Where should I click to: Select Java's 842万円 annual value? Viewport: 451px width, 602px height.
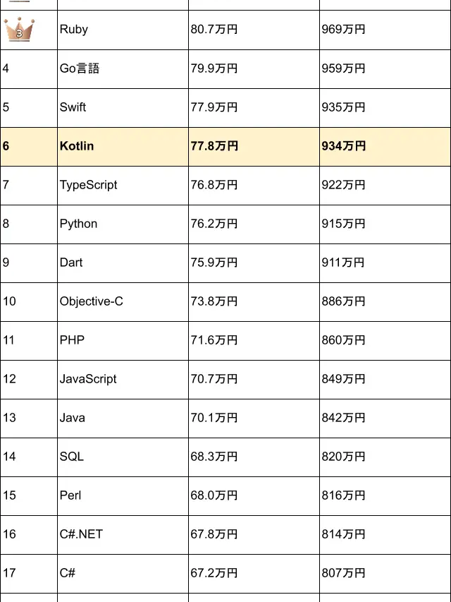pyautogui.click(x=344, y=418)
